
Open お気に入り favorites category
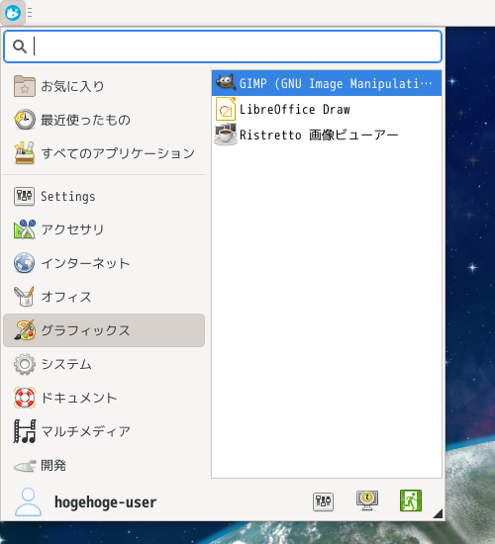[104, 86]
